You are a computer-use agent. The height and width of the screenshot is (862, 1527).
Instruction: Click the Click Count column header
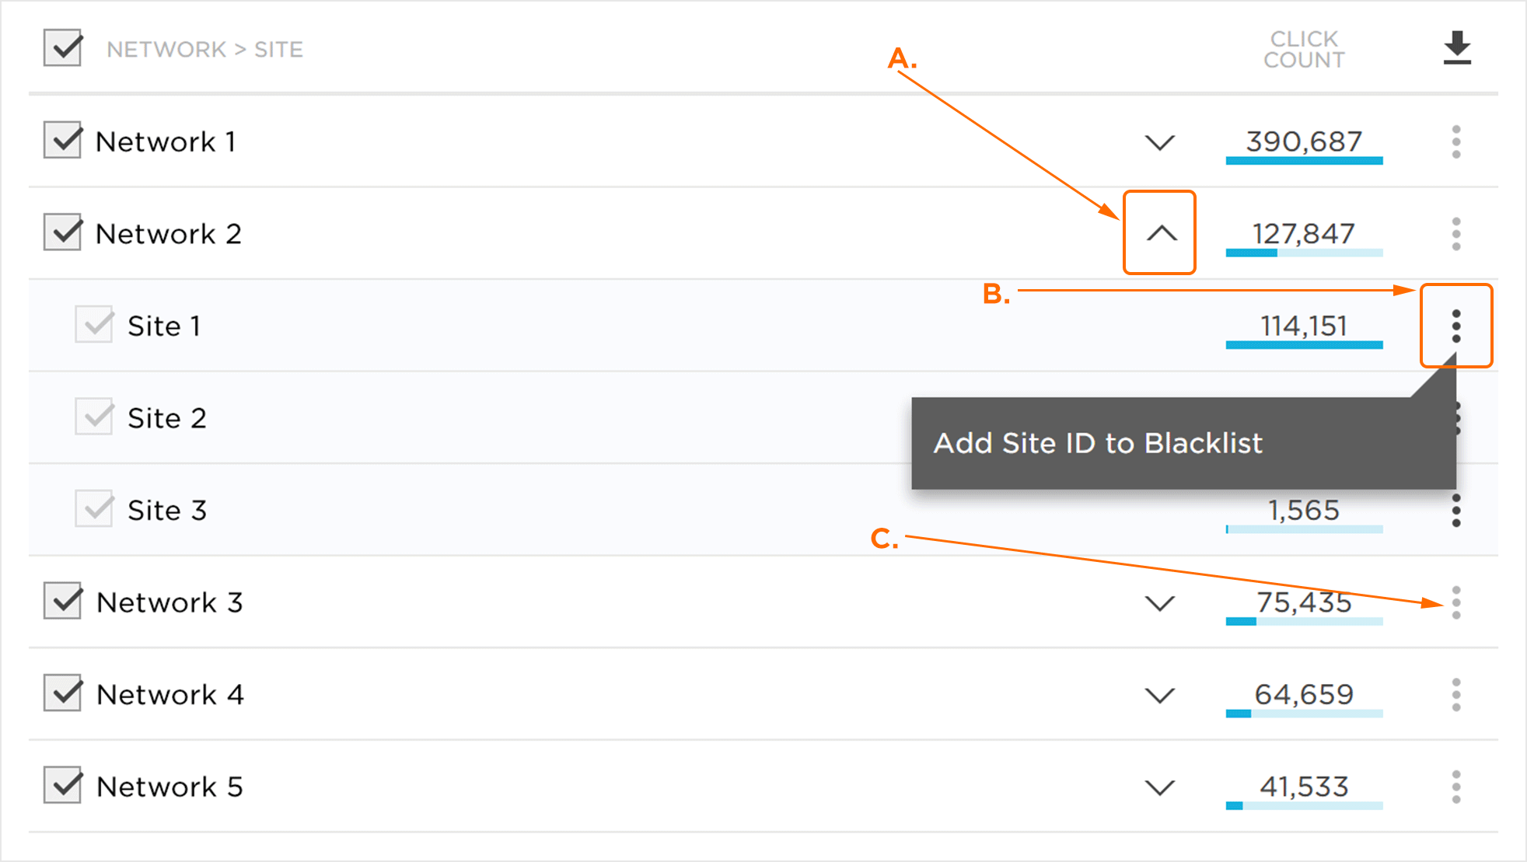tap(1304, 49)
